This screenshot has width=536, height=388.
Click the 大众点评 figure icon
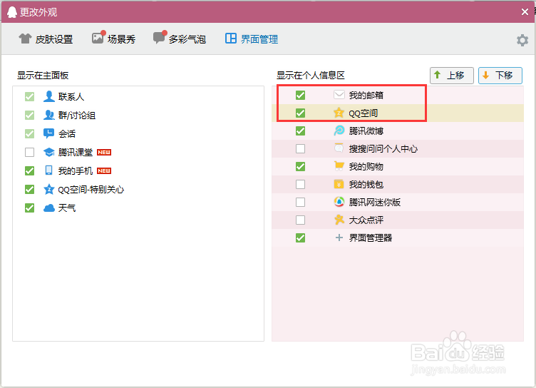pos(339,220)
